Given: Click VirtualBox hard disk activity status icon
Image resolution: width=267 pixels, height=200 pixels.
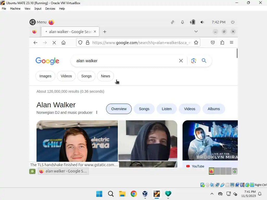Looking at the screenshot, I should tap(202, 185).
